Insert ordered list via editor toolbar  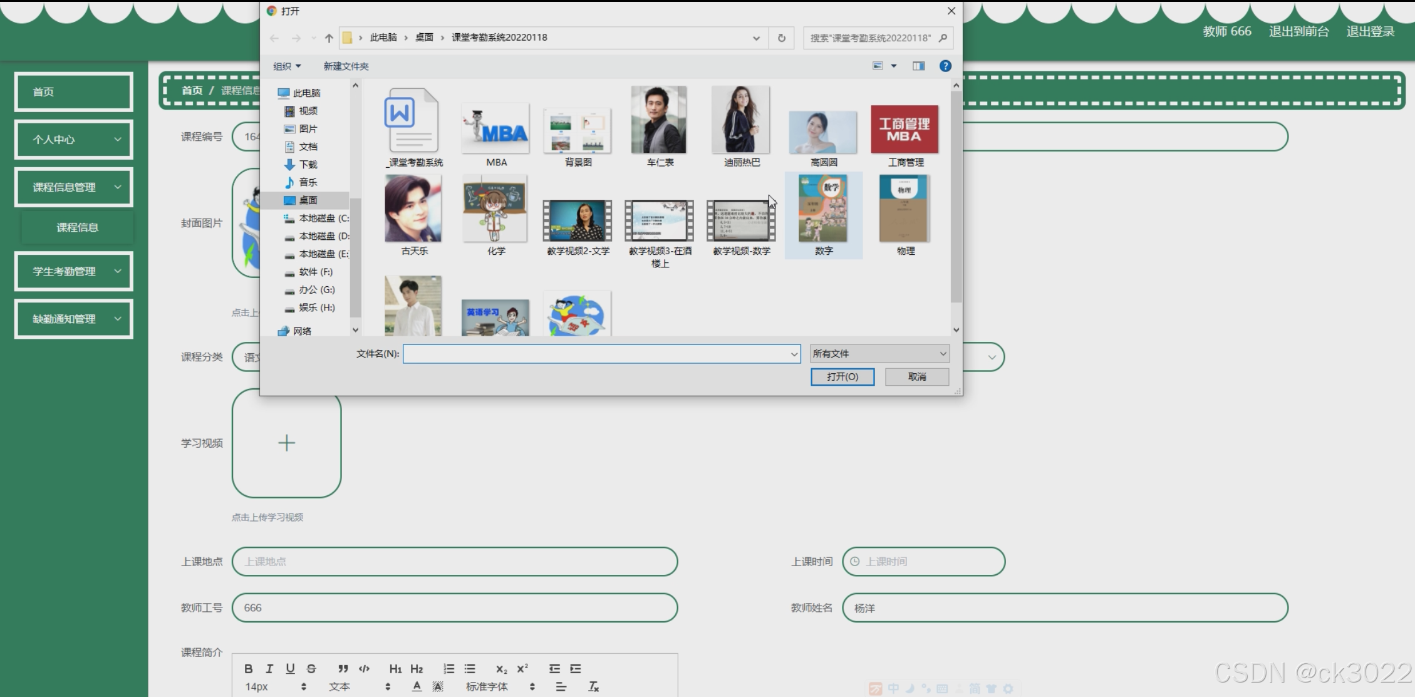click(448, 668)
